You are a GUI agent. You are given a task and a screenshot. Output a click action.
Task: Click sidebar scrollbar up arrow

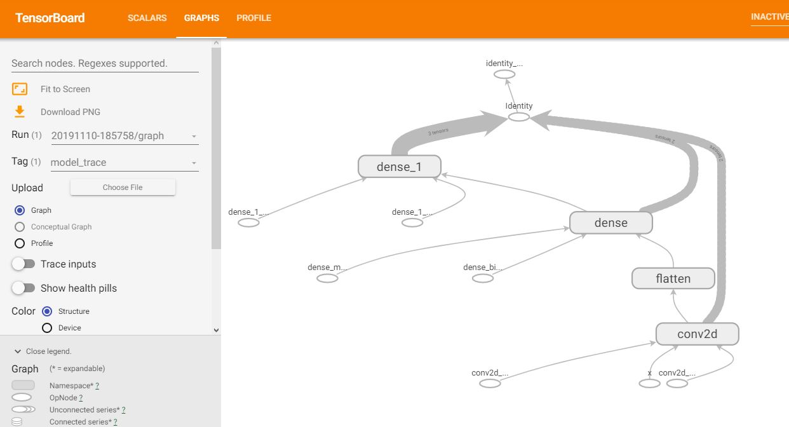pos(216,43)
